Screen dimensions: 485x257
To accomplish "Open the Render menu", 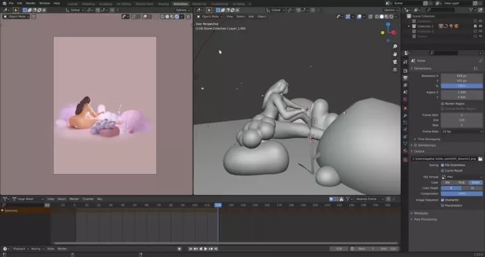I will point(30,3).
